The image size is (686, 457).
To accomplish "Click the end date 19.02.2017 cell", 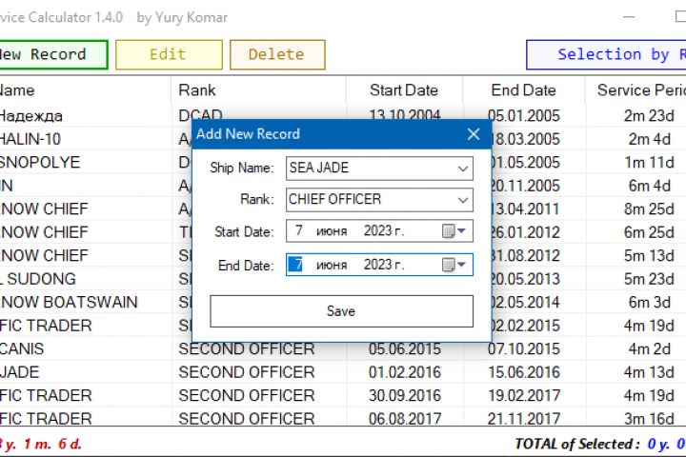I will tap(524, 395).
